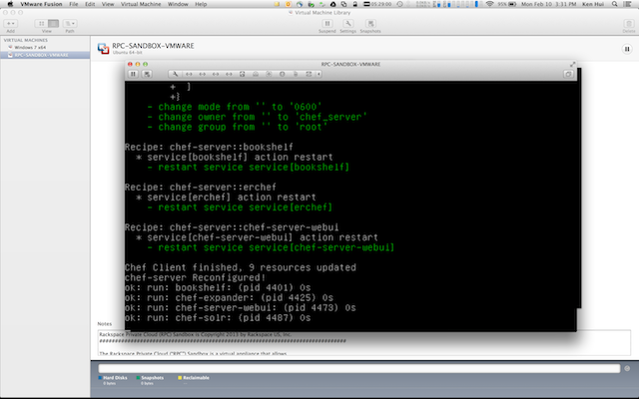This screenshot has height=399, width=639.
Task: Click the fourth network arrows icon in VM toolbar
Action: [x=229, y=74]
